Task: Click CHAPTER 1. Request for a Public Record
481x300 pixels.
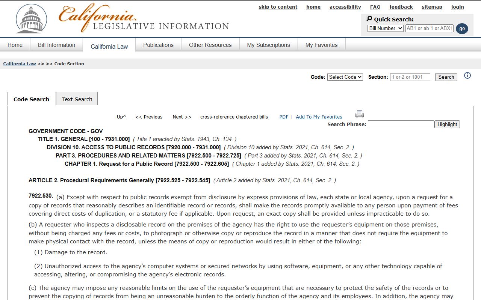Action: (x=147, y=164)
